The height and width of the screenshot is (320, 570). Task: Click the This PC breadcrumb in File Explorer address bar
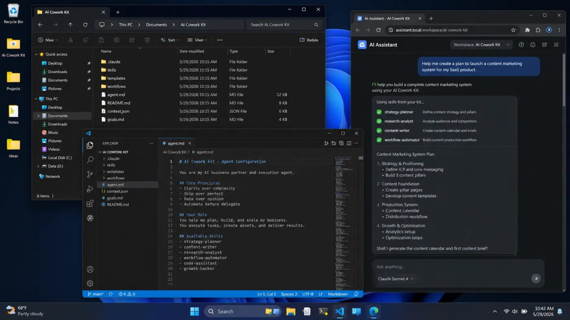click(125, 25)
